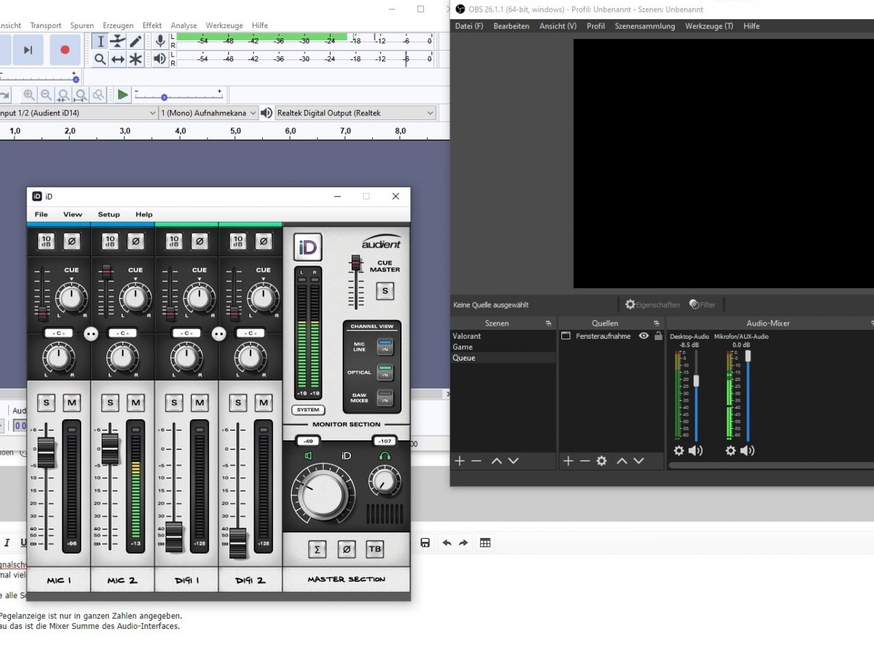The width and height of the screenshot is (874, 650).
Task: Click the MIC 1 CUE send knob
Action: 72,298
